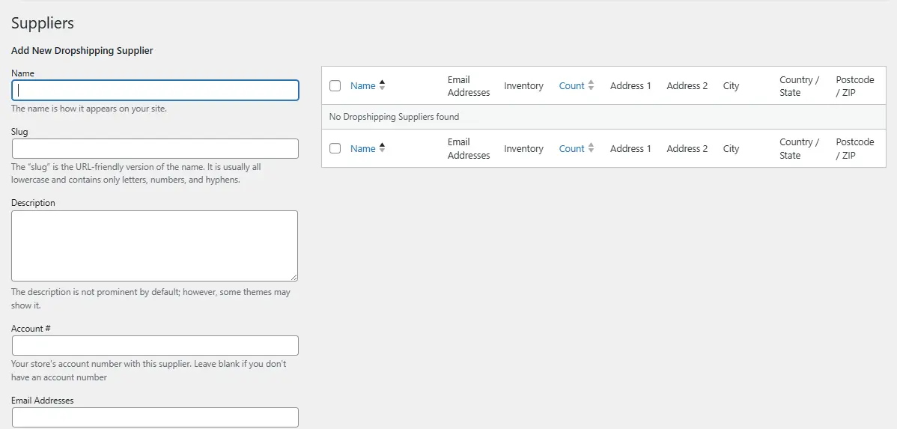Click 'No Dropshipping Suppliers found' message

[394, 117]
